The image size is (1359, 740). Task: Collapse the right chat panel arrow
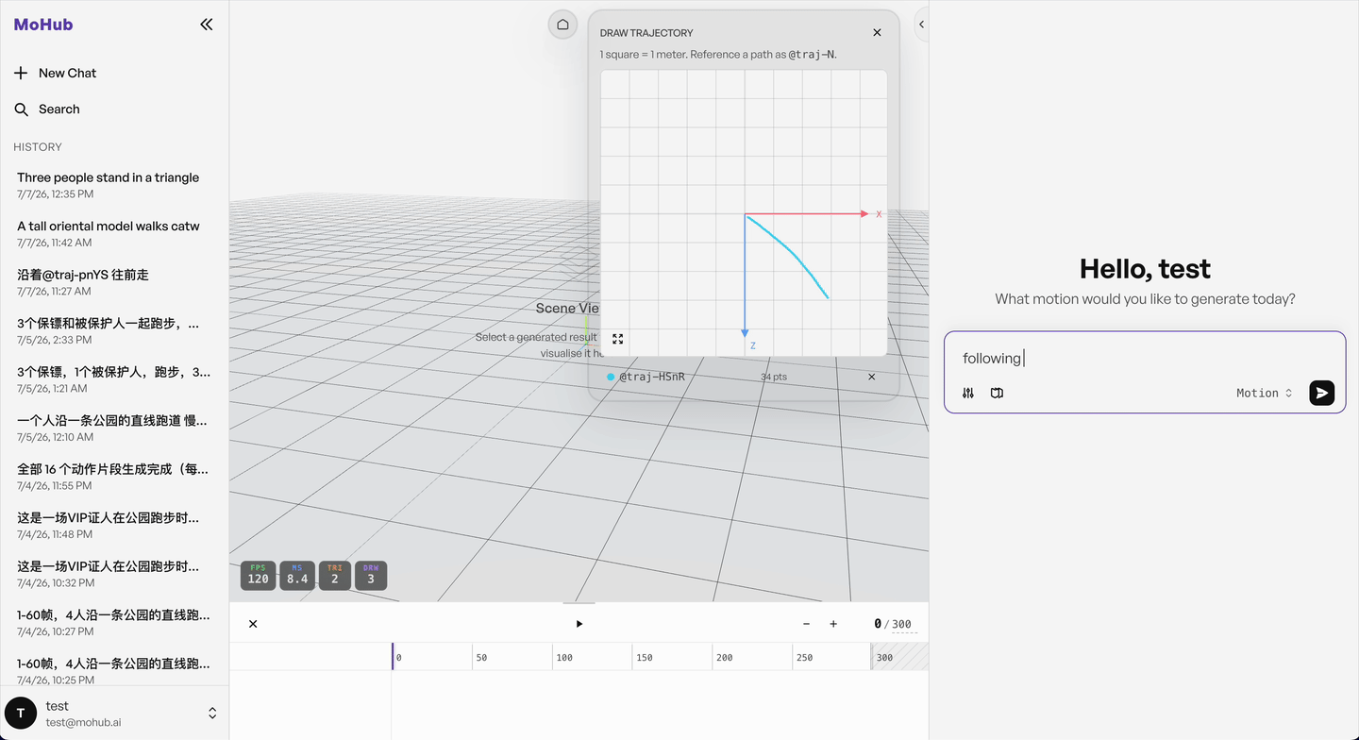(922, 25)
